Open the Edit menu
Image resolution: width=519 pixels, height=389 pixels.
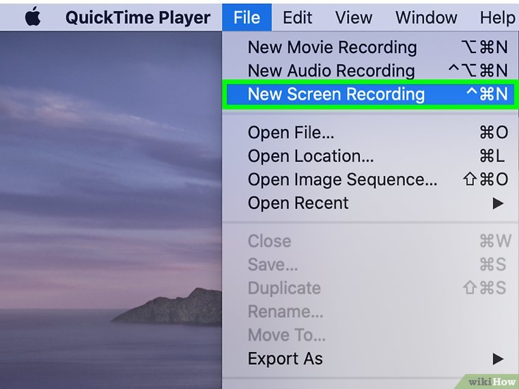tap(297, 18)
